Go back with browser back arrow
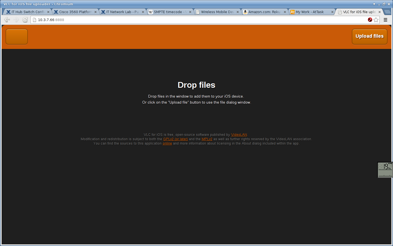The height and width of the screenshot is (246, 393). pos(7,20)
